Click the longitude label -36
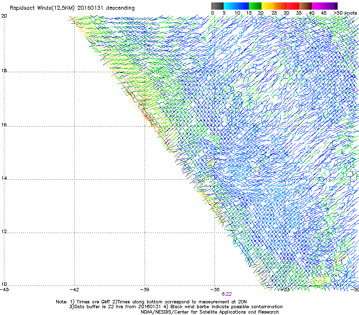 tap(215, 290)
